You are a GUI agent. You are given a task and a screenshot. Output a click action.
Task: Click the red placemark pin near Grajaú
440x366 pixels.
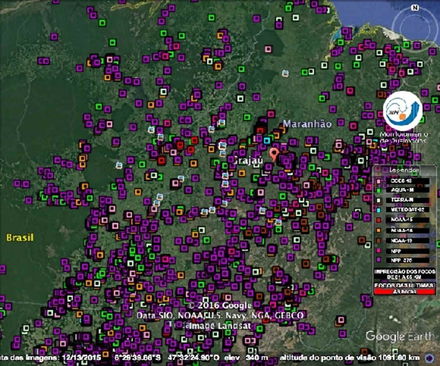pos(274,154)
